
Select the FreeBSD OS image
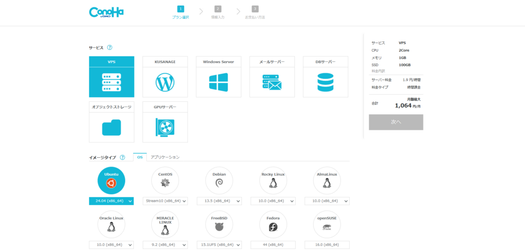click(x=219, y=224)
